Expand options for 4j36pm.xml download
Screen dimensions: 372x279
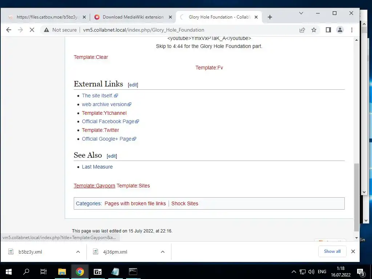[163, 252]
